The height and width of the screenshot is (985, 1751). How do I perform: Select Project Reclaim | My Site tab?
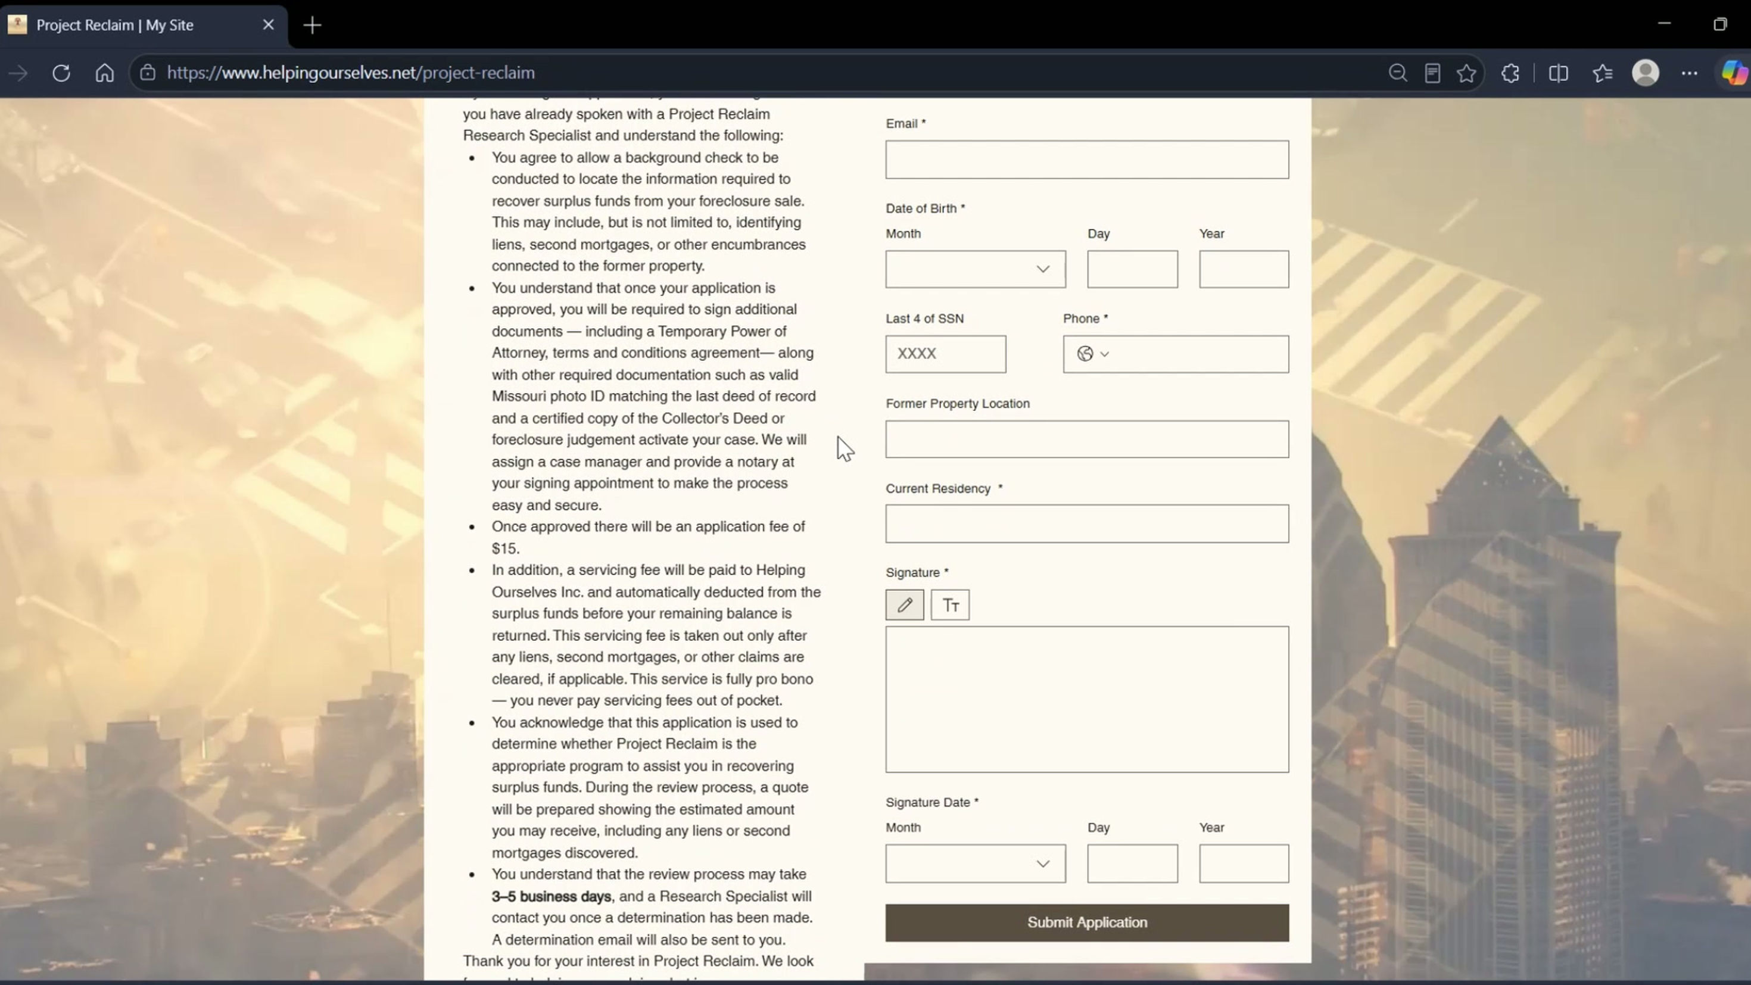[144, 25]
